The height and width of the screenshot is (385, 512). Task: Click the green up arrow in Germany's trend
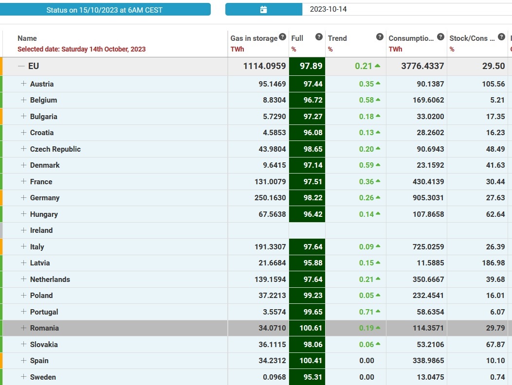378,198
